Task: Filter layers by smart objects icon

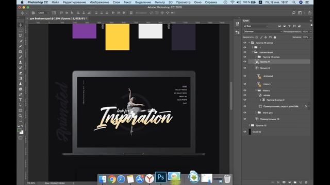Action: [299, 26]
